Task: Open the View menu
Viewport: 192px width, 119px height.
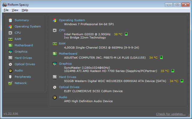Action: (x=15, y=10)
